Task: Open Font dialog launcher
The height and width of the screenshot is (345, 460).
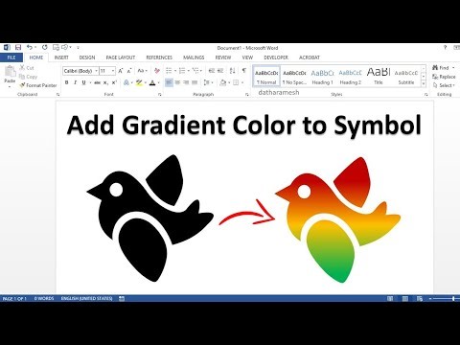Action: point(160,95)
